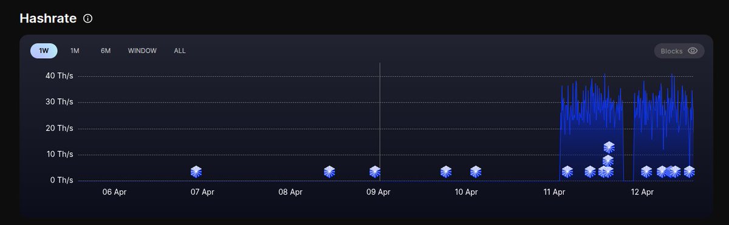Click the Hashrate section heading

(x=48, y=19)
